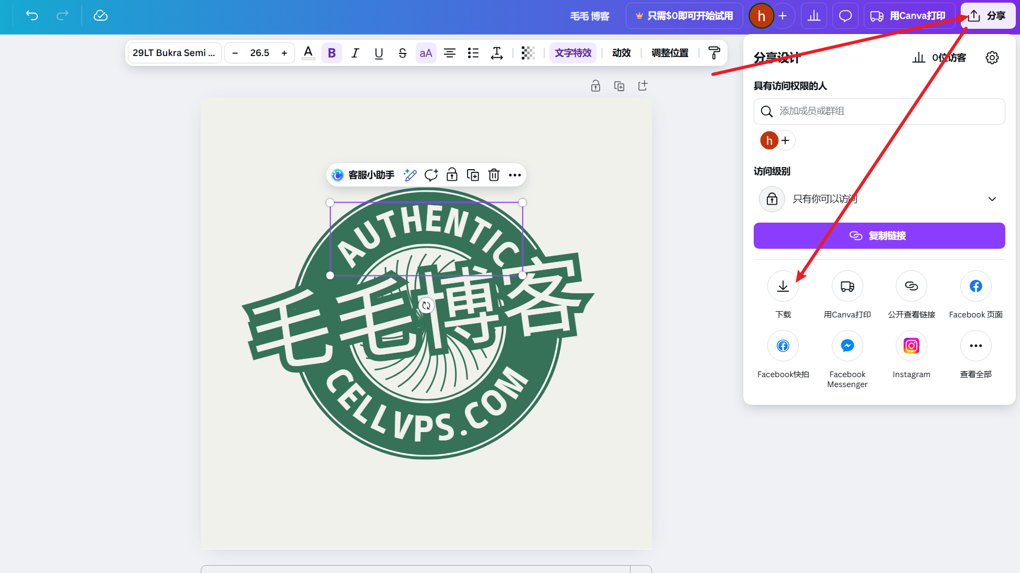Open the 29LT Bukra Semi font dropdown
Viewport: 1020px width, 573px height.
tap(174, 53)
